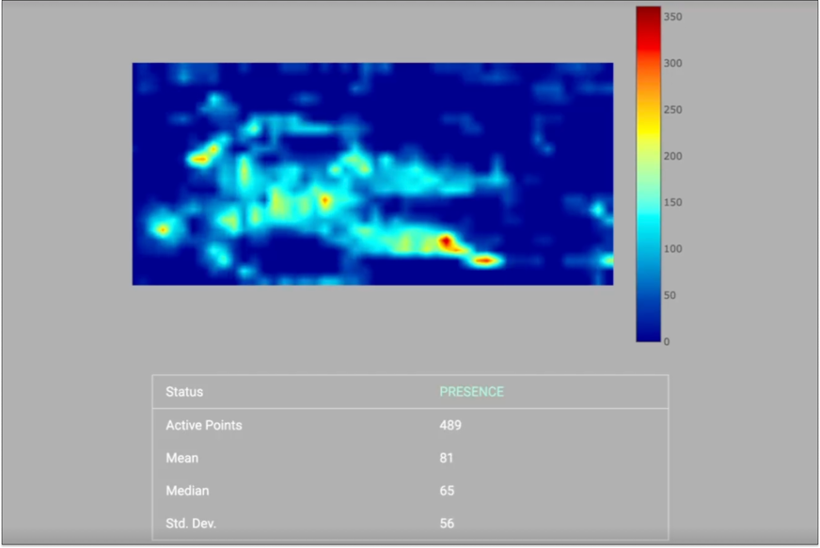The width and height of the screenshot is (820, 548).
Task: Click the 100 colorbar tick label
Action: (673, 249)
